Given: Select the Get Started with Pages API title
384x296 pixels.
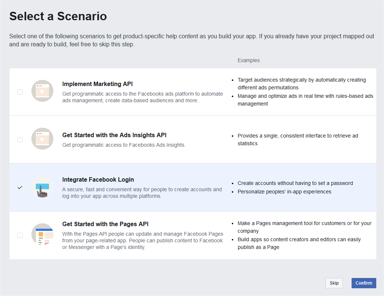Looking at the screenshot, I should coord(105,224).
